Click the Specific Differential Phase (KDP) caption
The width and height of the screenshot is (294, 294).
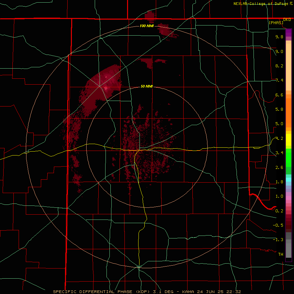(x=147, y=292)
